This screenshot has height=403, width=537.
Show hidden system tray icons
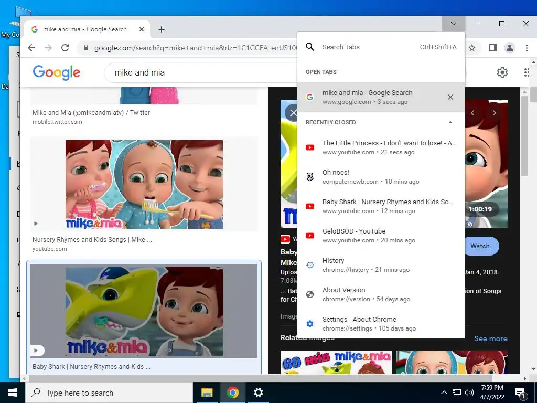point(444,393)
